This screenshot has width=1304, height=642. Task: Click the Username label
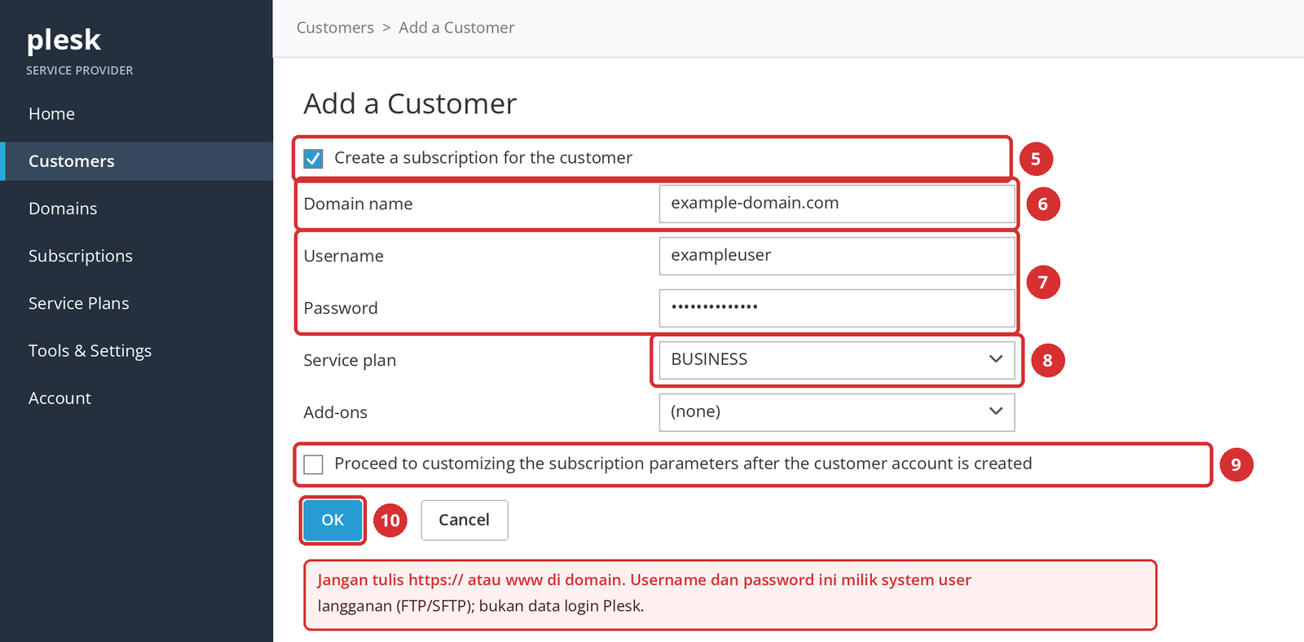click(343, 257)
